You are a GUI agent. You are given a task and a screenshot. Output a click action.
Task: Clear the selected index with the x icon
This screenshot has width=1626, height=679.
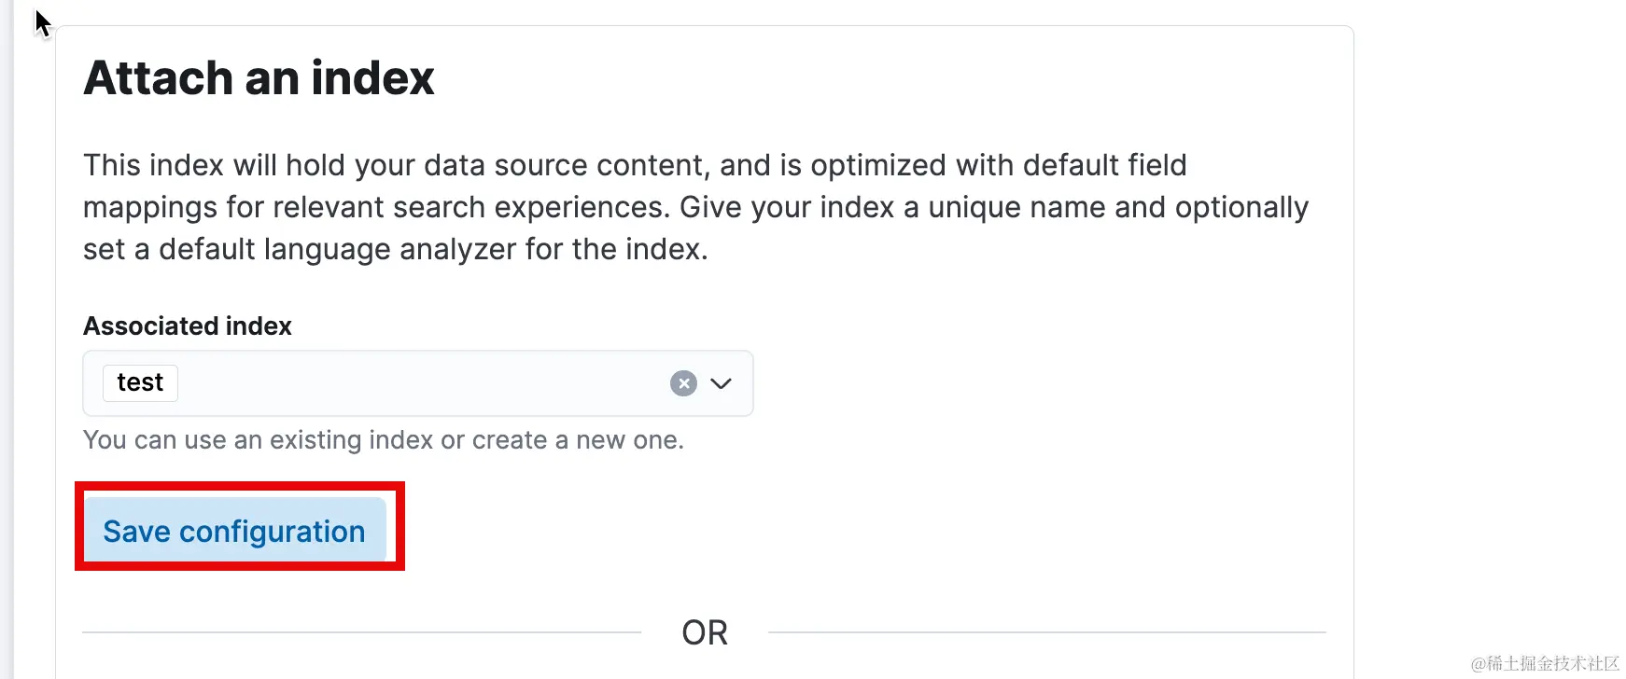pyautogui.click(x=683, y=383)
